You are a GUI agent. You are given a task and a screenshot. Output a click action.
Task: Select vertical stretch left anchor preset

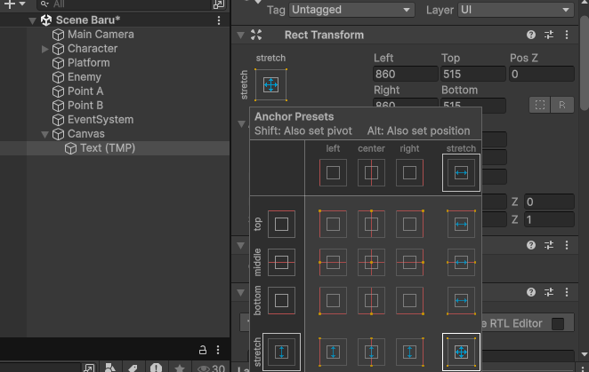(333, 352)
